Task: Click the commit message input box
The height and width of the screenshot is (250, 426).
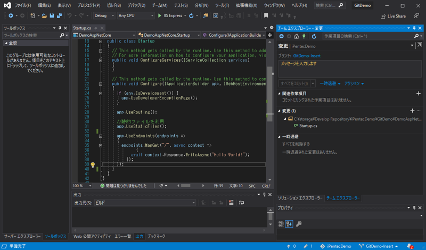Action: pyautogui.click(x=350, y=69)
